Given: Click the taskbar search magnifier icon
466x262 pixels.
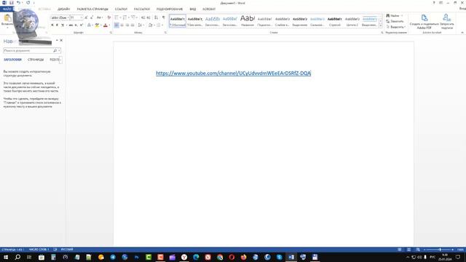Looking at the screenshot, I should click(x=17, y=257).
